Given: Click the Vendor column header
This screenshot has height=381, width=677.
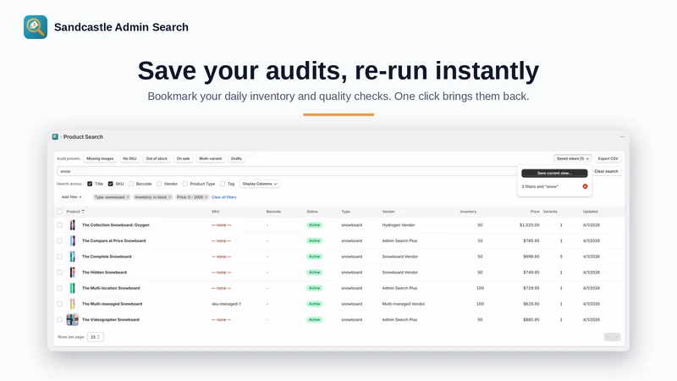Looking at the screenshot, I should (x=388, y=212).
